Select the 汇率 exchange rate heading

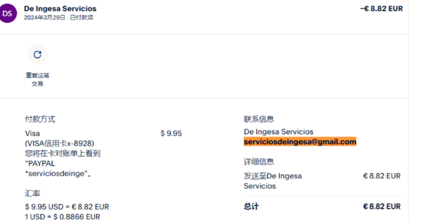(x=32, y=193)
